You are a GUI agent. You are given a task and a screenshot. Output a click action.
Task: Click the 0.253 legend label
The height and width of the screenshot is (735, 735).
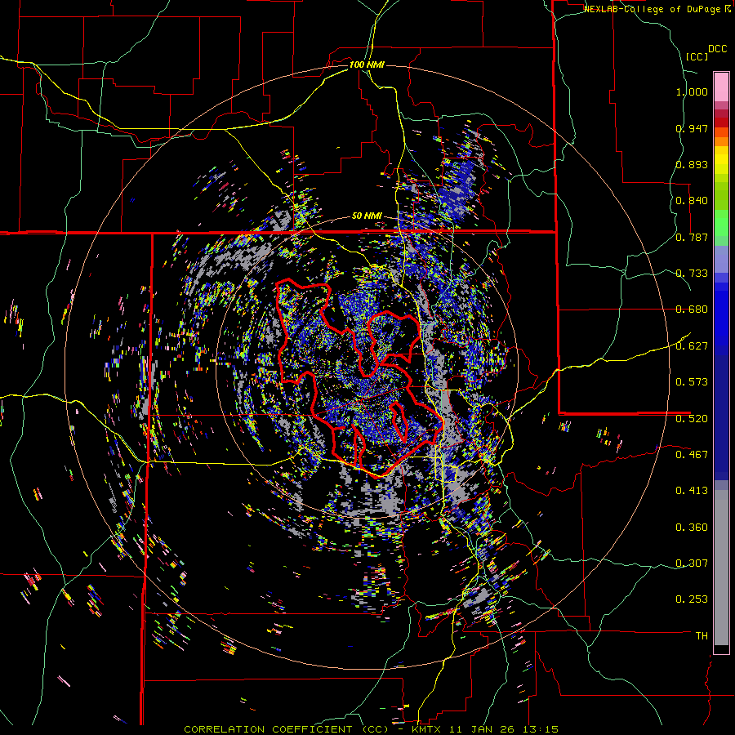(x=692, y=599)
